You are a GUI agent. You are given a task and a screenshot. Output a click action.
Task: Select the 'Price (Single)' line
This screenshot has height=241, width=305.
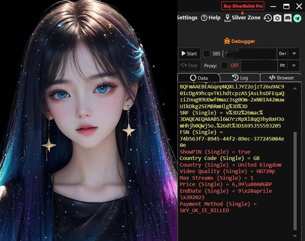tap(226, 184)
